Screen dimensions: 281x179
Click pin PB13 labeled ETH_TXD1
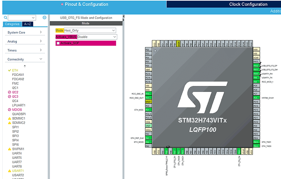256,142
